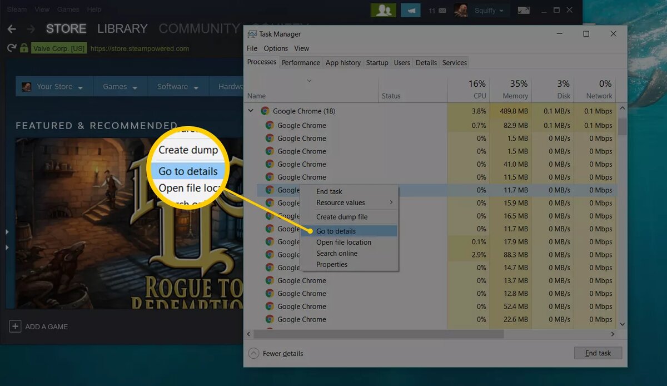Click the Steam back arrow
Screen dimensions: 667x386
click(x=12, y=29)
